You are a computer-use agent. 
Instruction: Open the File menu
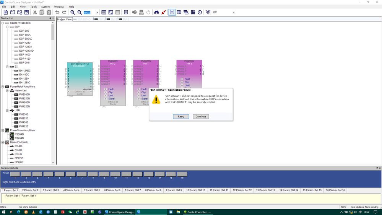[x=4, y=7]
